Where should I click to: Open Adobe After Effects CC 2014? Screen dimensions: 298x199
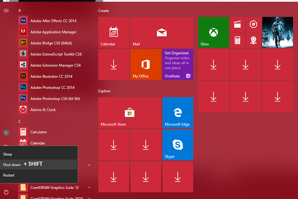(x=53, y=21)
